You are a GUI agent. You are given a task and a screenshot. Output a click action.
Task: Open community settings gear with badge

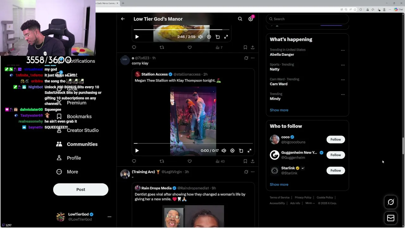click(x=251, y=19)
